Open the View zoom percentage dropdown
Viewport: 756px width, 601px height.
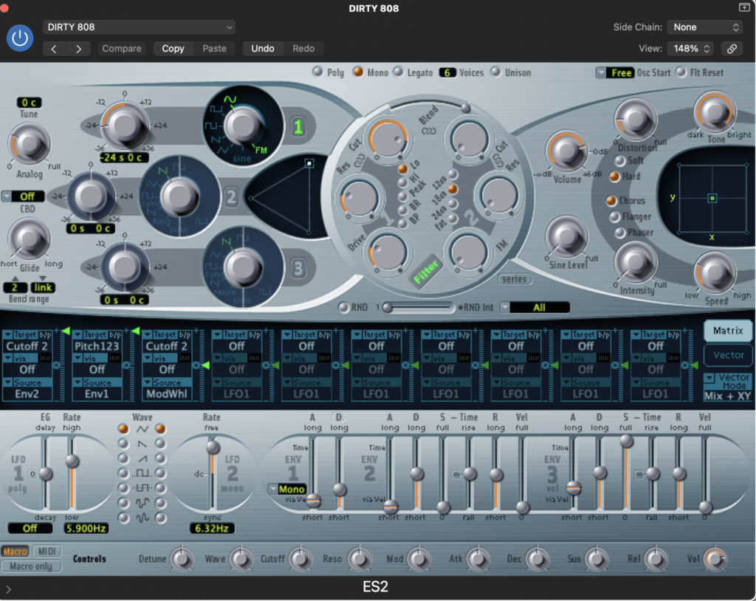(x=691, y=49)
